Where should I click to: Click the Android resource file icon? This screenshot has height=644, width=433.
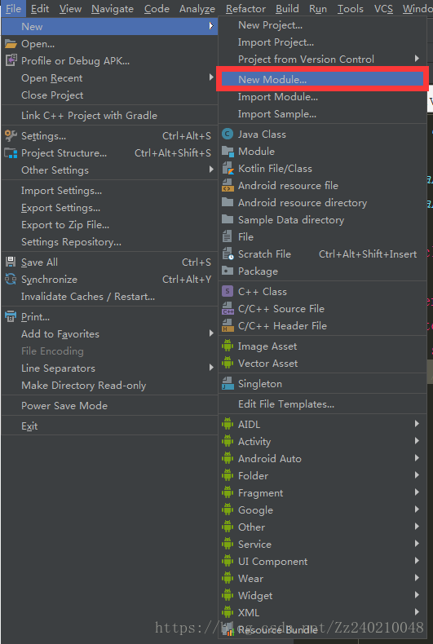[x=228, y=186]
